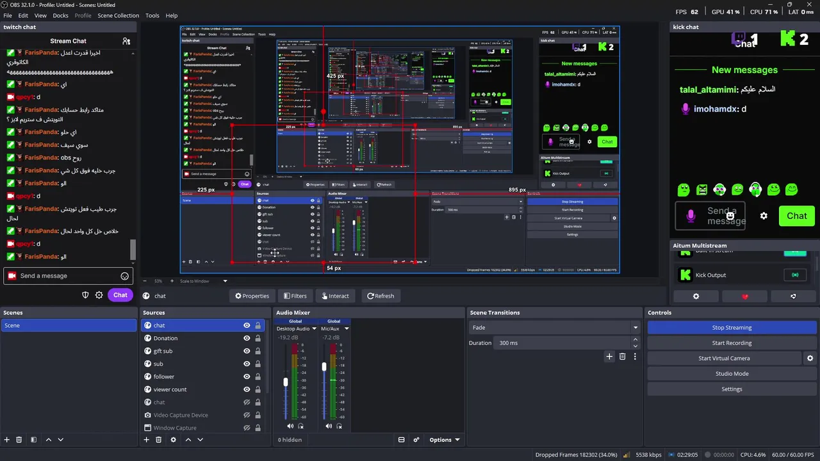Open Settings from Controls panel
This screenshot has height=461, width=820.
732,389
